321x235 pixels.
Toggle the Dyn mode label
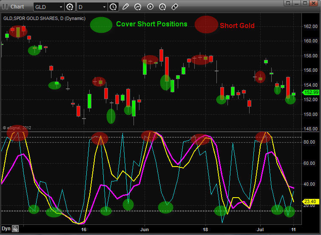coord(6,229)
